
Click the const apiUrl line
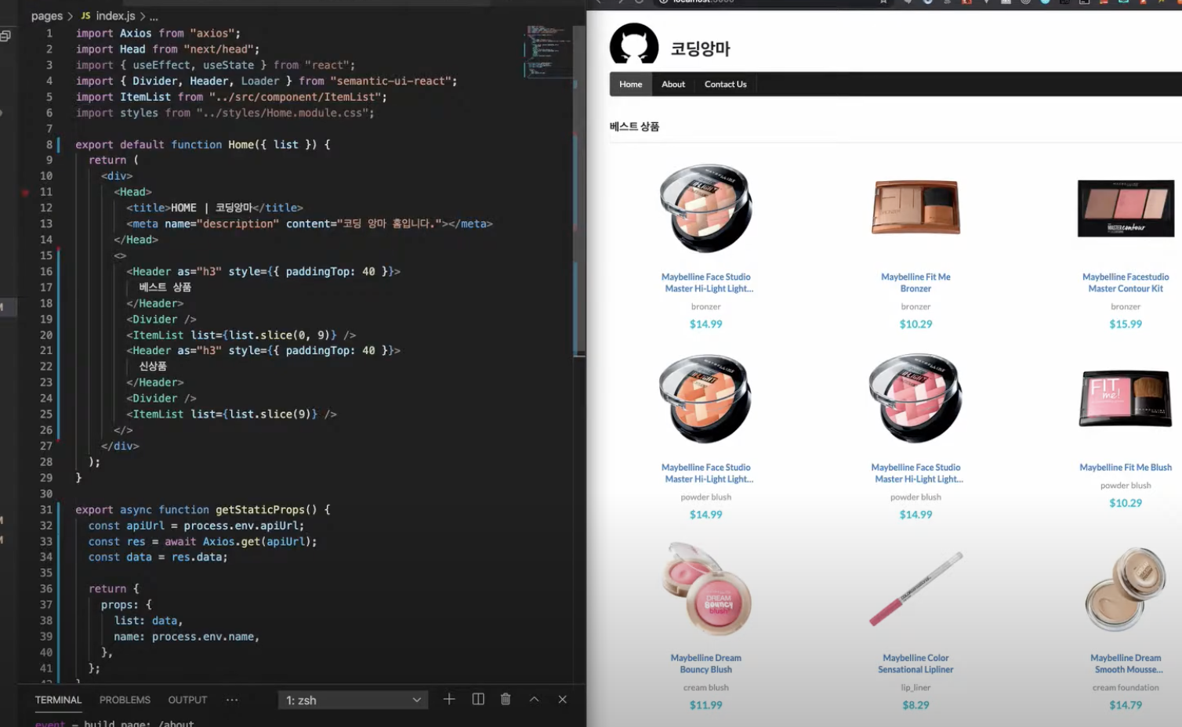pos(196,526)
